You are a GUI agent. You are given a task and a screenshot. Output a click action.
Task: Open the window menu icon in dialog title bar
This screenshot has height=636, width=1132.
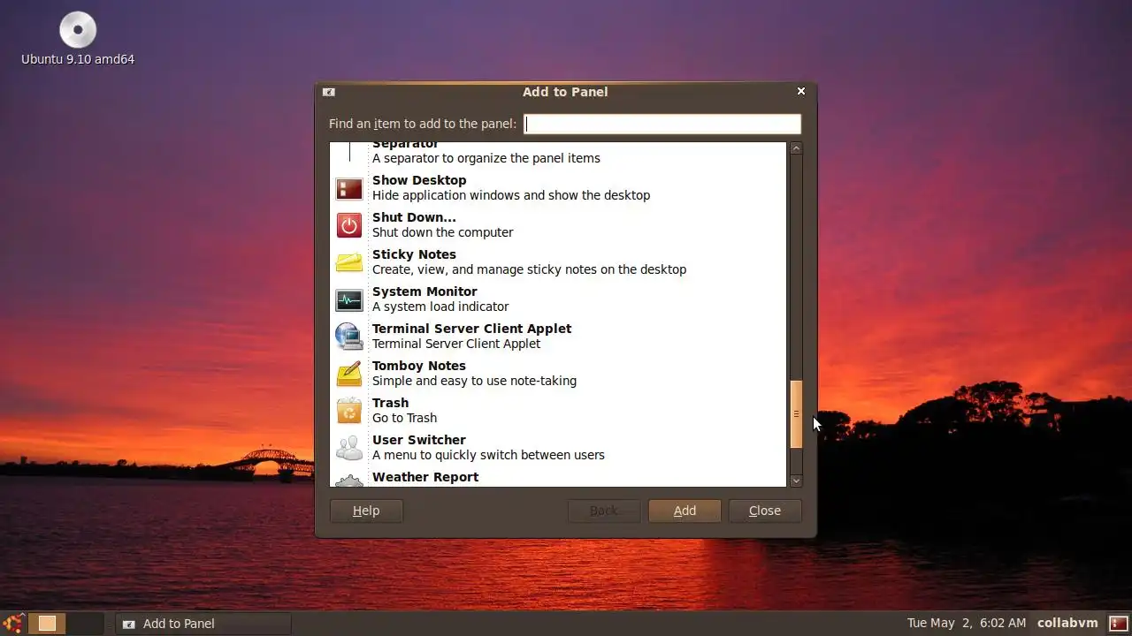(328, 92)
